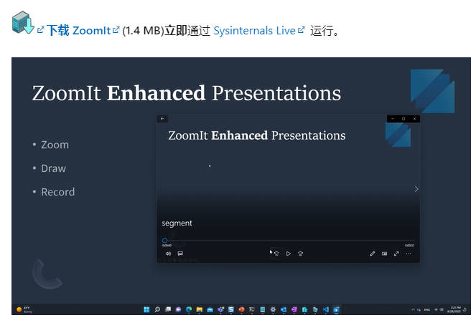Skip forward 30 seconds in the player
Viewport: 476px width, 318px height.
(x=300, y=254)
